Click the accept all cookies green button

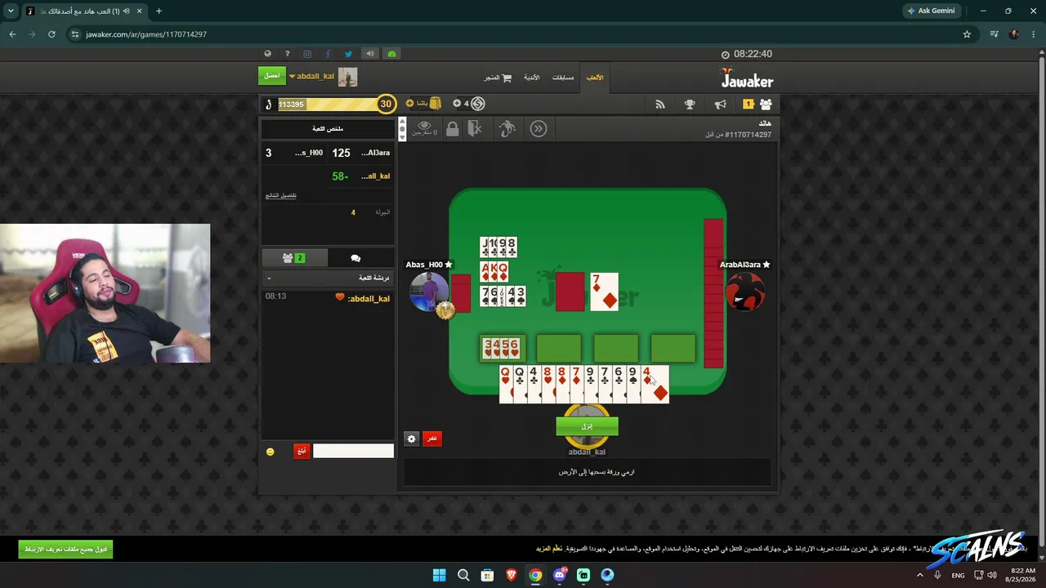pos(65,549)
